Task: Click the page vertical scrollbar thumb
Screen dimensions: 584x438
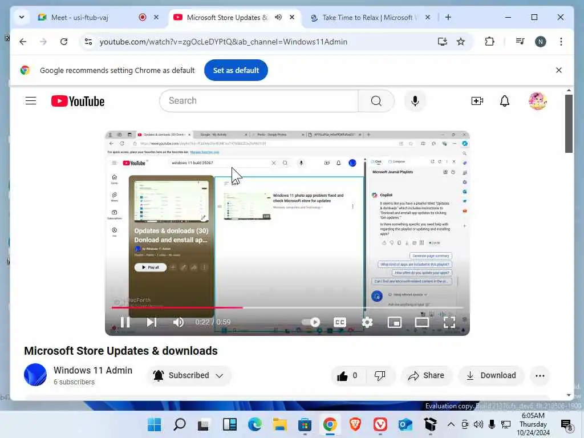Action: [569, 124]
